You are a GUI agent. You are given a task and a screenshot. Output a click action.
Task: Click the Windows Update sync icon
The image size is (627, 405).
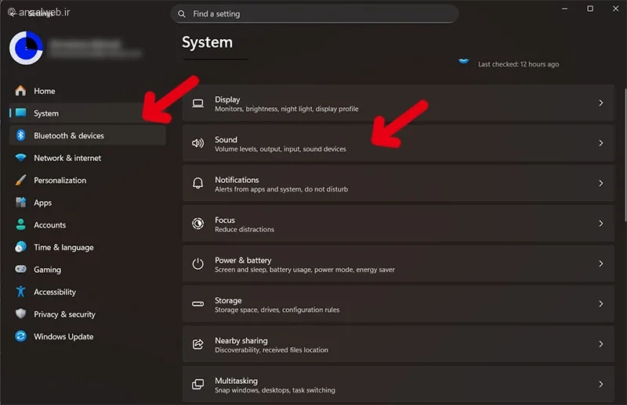point(21,336)
